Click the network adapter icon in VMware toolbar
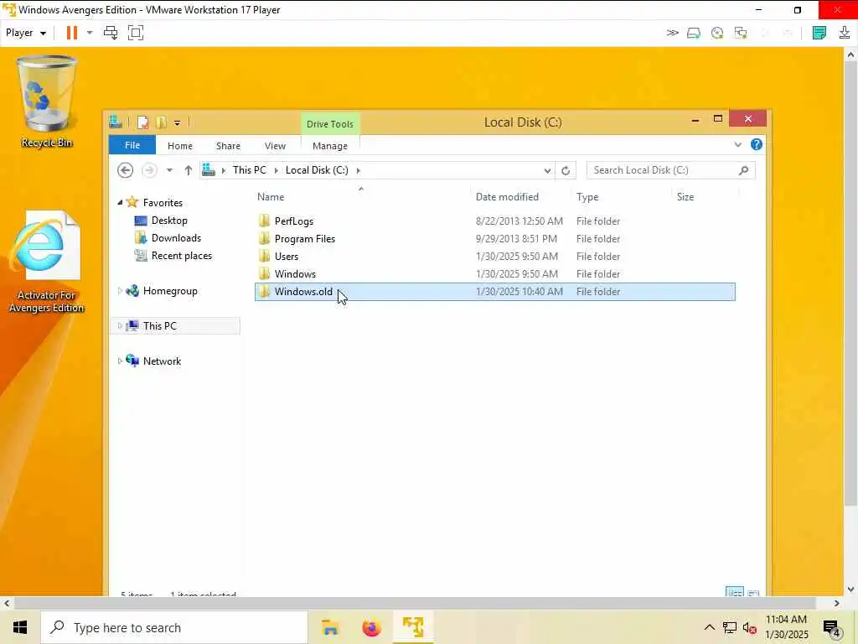Viewport: 858px width, 644px height. coord(741,33)
